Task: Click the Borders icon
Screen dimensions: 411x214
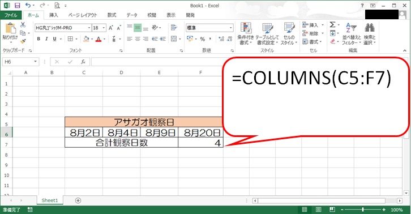Action: click(70, 39)
